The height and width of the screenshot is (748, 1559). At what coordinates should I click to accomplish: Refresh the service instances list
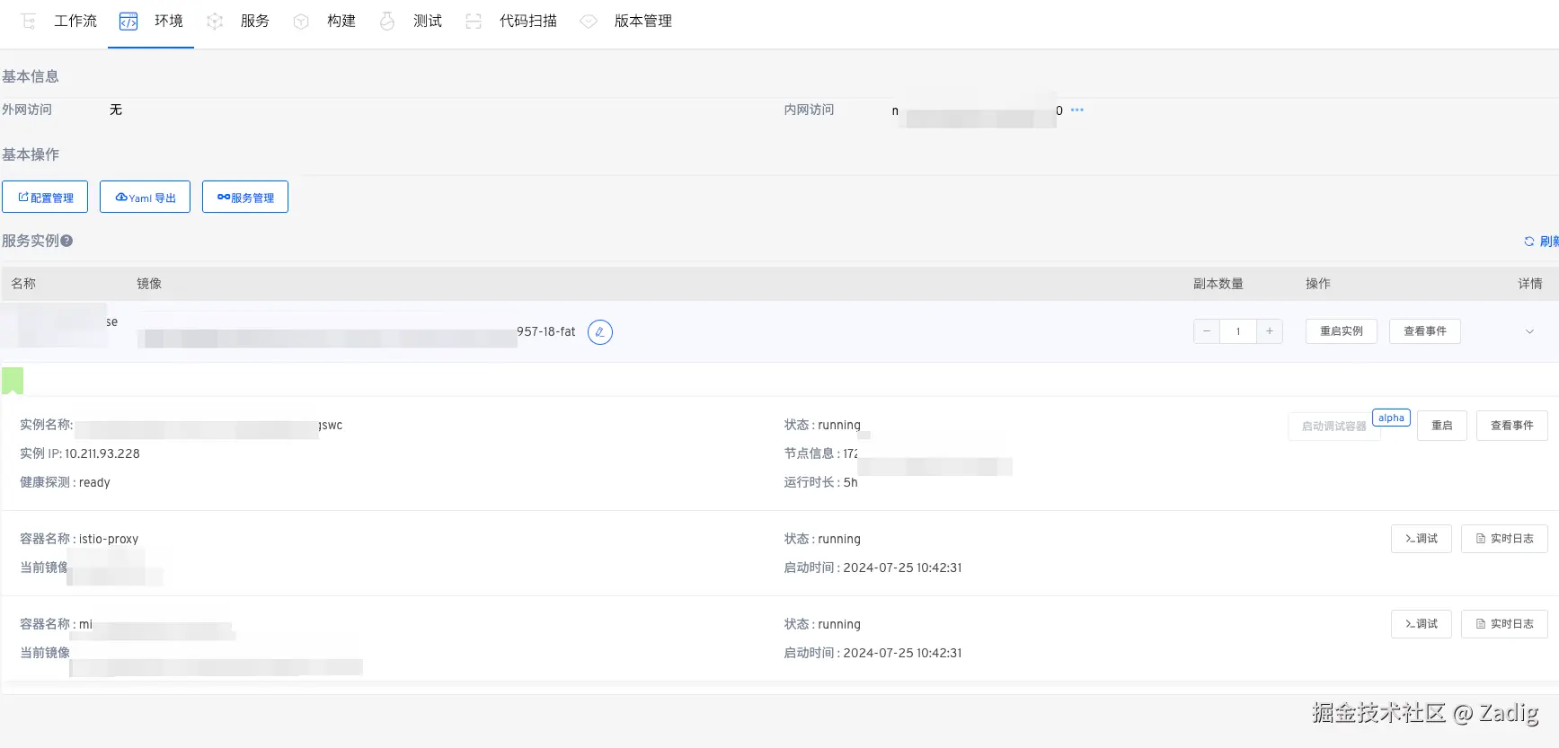click(1540, 242)
